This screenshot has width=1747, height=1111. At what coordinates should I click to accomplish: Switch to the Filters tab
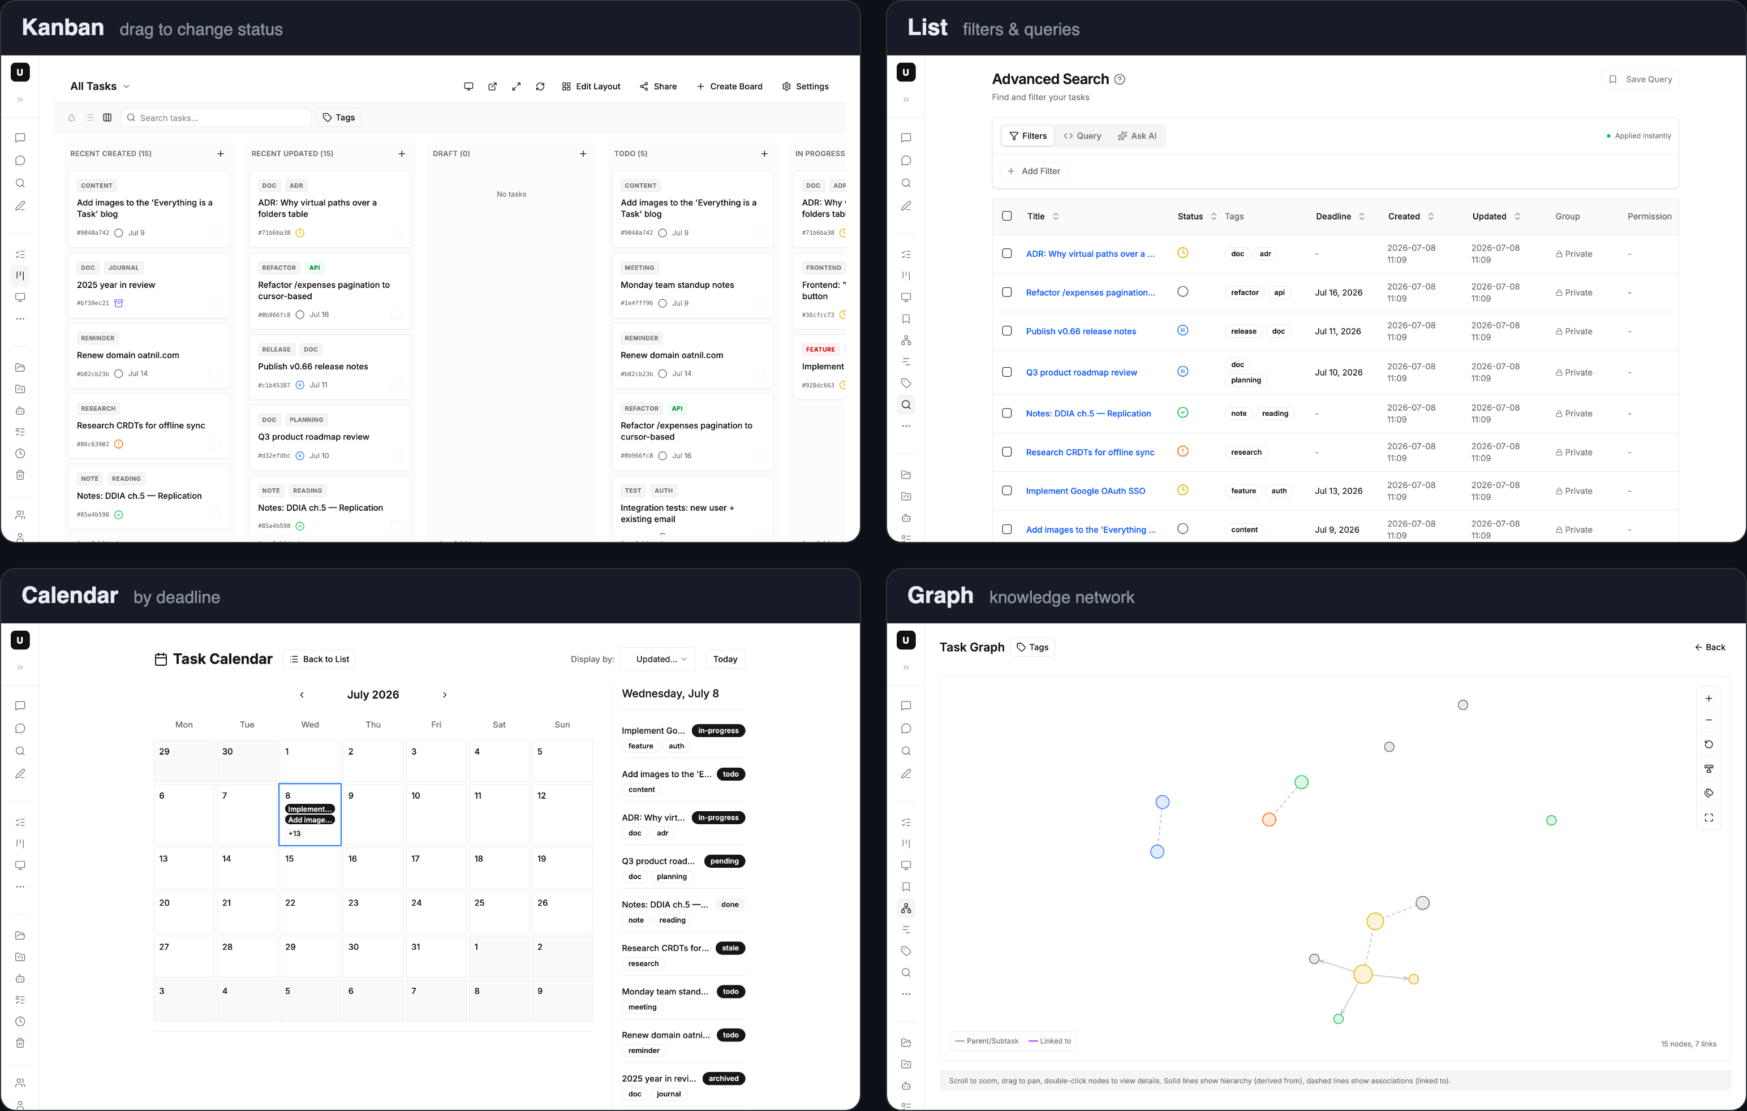pyautogui.click(x=1028, y=136)
